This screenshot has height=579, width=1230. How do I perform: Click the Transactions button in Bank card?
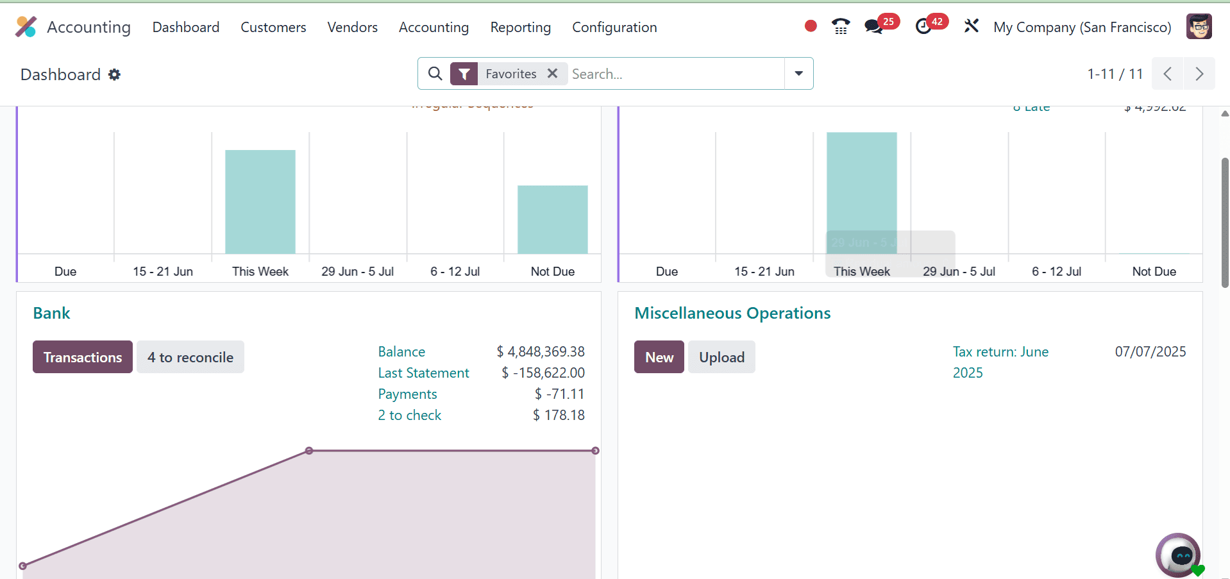tap(83, 357)
